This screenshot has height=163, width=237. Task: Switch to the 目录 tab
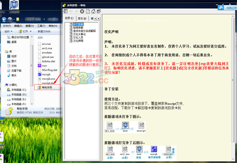69,18
